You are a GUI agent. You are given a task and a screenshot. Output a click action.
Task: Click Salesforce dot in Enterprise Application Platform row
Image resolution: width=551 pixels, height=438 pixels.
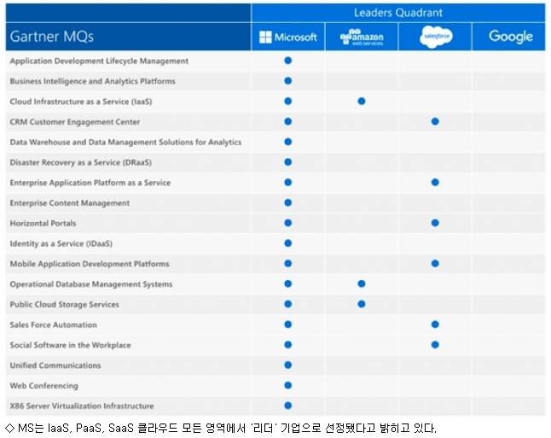pos(435,182)
